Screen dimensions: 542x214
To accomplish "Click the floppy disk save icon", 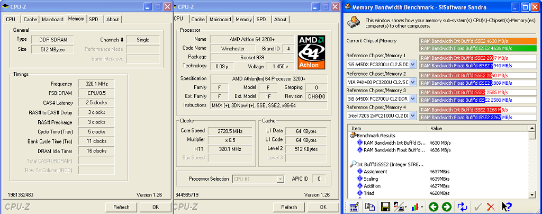I will [x=385, y=207].
